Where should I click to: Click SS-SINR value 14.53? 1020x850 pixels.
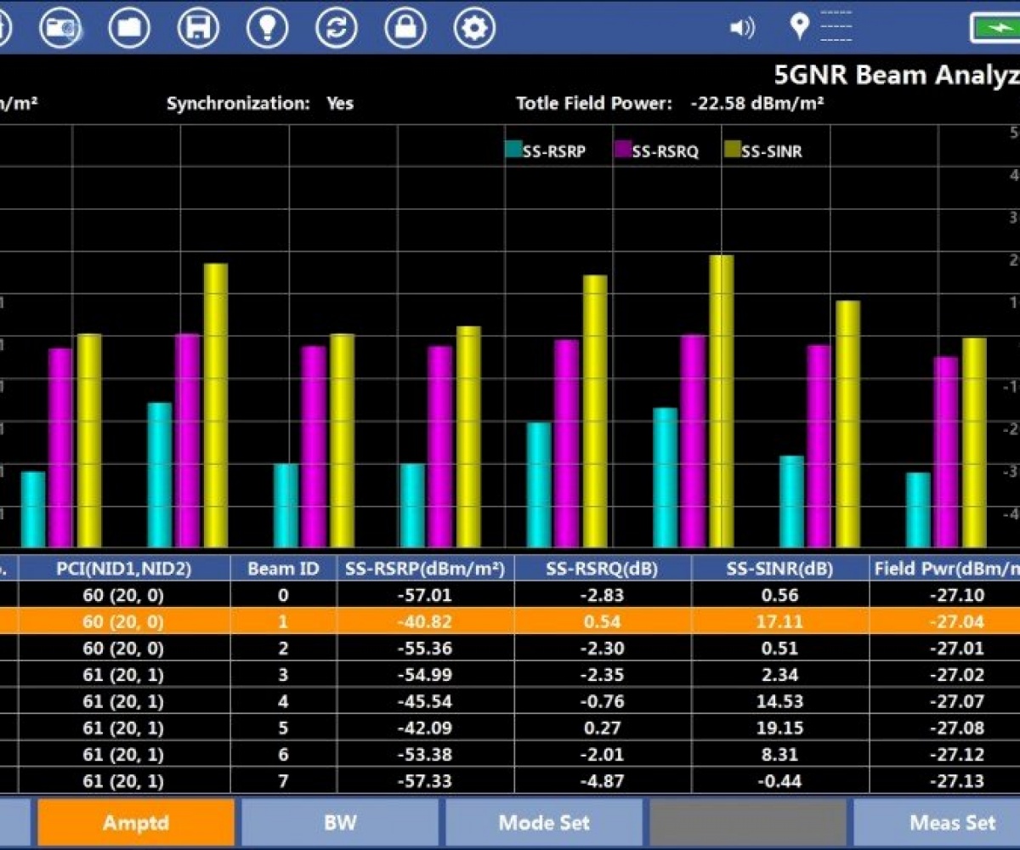pyautogui.click(x=780, y=701)
